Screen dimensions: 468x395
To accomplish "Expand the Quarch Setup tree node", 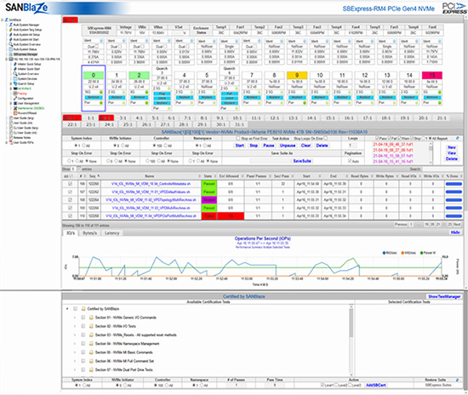I will (x=11, y=83).
